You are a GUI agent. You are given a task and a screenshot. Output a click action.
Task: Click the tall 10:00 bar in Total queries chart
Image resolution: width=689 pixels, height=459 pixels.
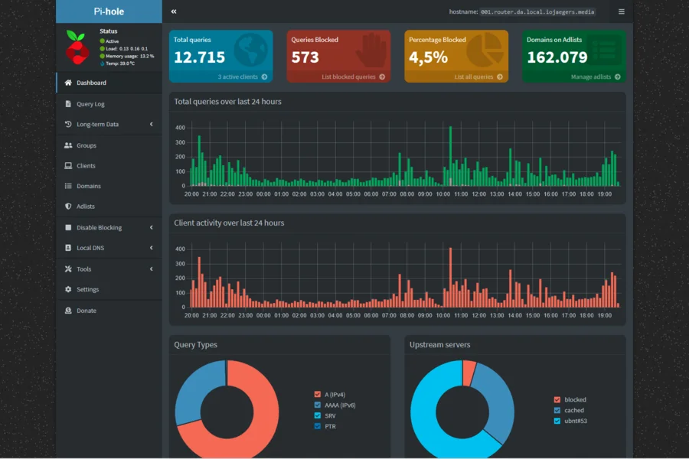pos(450,156)
